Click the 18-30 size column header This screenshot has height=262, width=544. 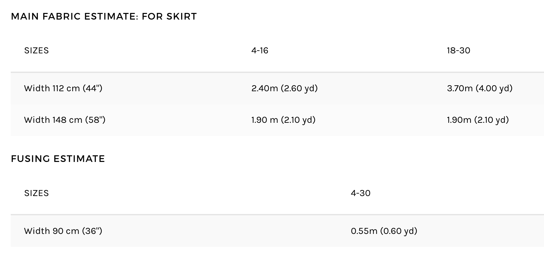[458, 51]
